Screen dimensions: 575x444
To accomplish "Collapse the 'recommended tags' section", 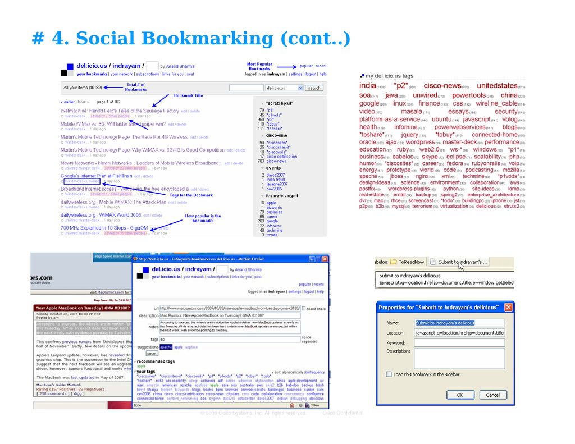I will tap(135, 361).
